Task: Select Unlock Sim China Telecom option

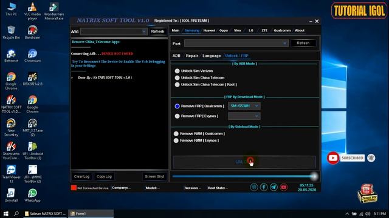Action: (x=177, y=78)
